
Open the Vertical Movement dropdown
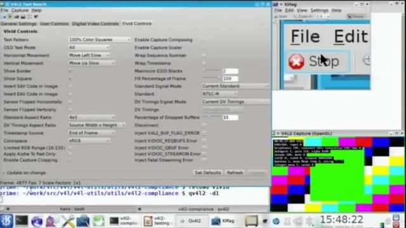[x=91, y=63]
